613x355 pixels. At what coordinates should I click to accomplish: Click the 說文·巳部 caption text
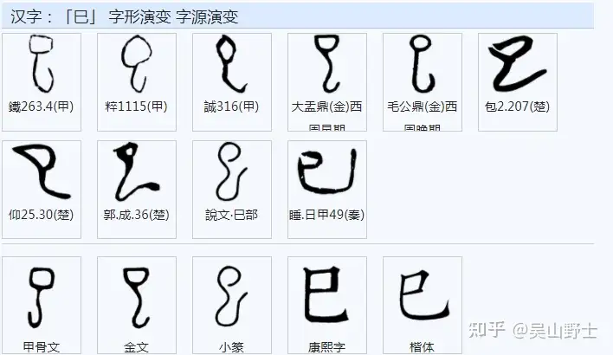[231, 214]
